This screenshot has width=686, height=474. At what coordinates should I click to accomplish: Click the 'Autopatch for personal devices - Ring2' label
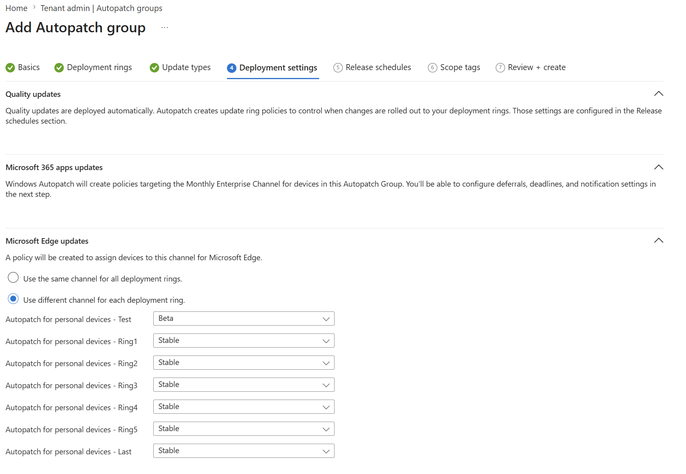click(x=71, y=363)
